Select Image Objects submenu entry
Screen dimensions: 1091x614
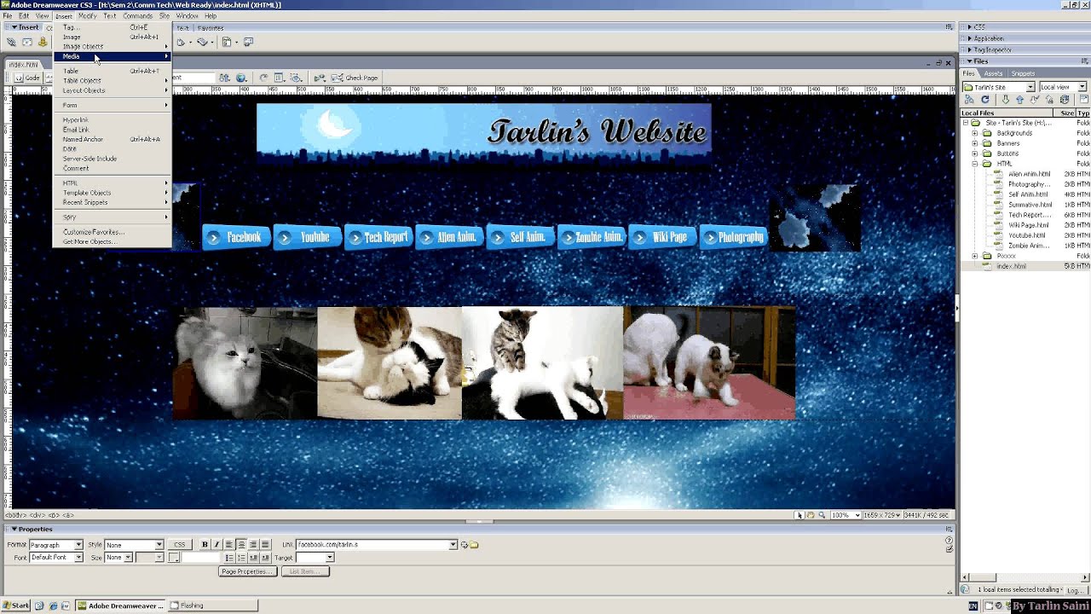tap(112, 46)
